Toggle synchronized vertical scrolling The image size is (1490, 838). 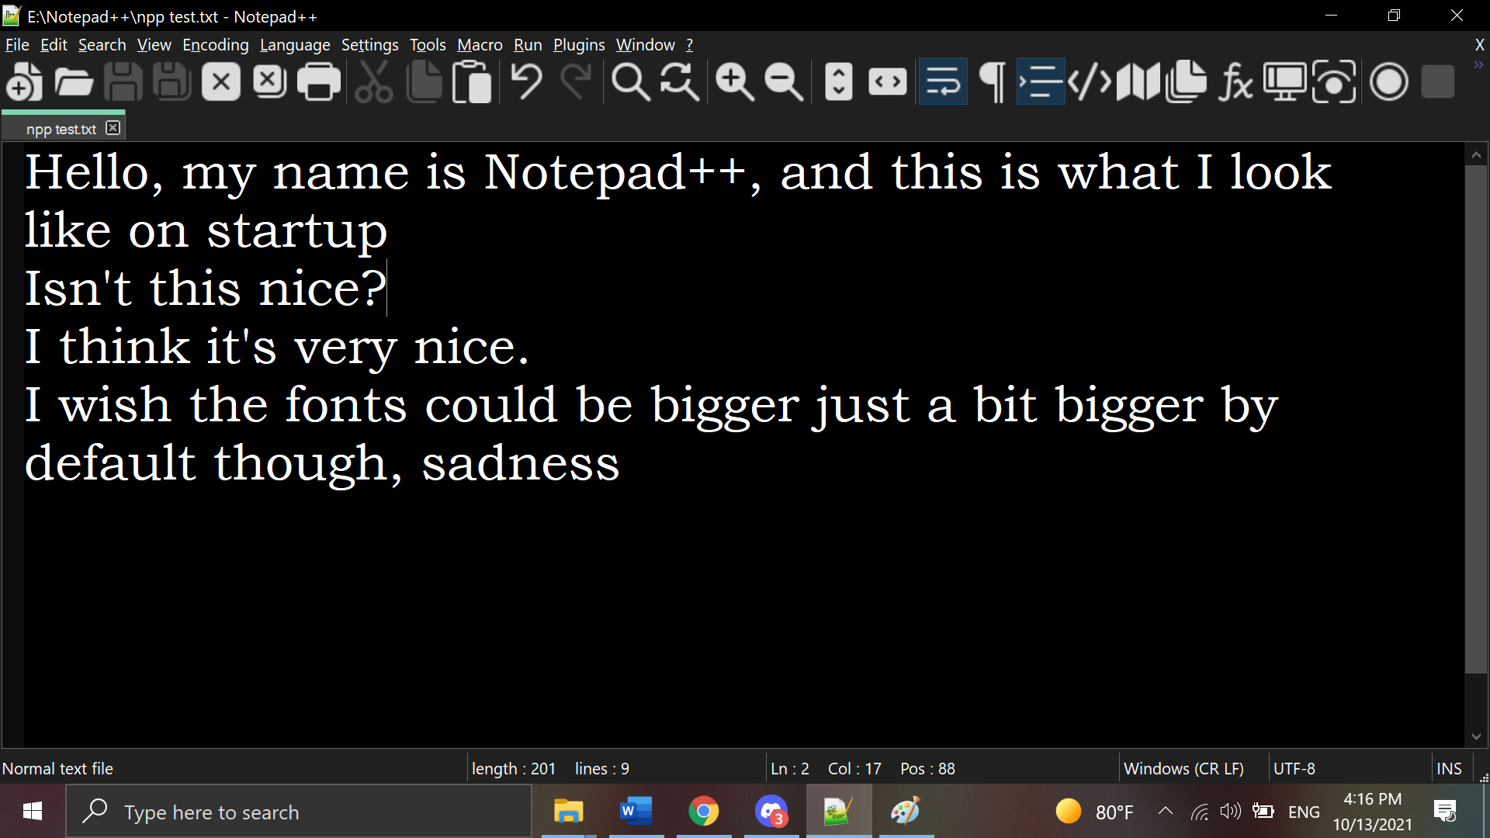(839, 81)
